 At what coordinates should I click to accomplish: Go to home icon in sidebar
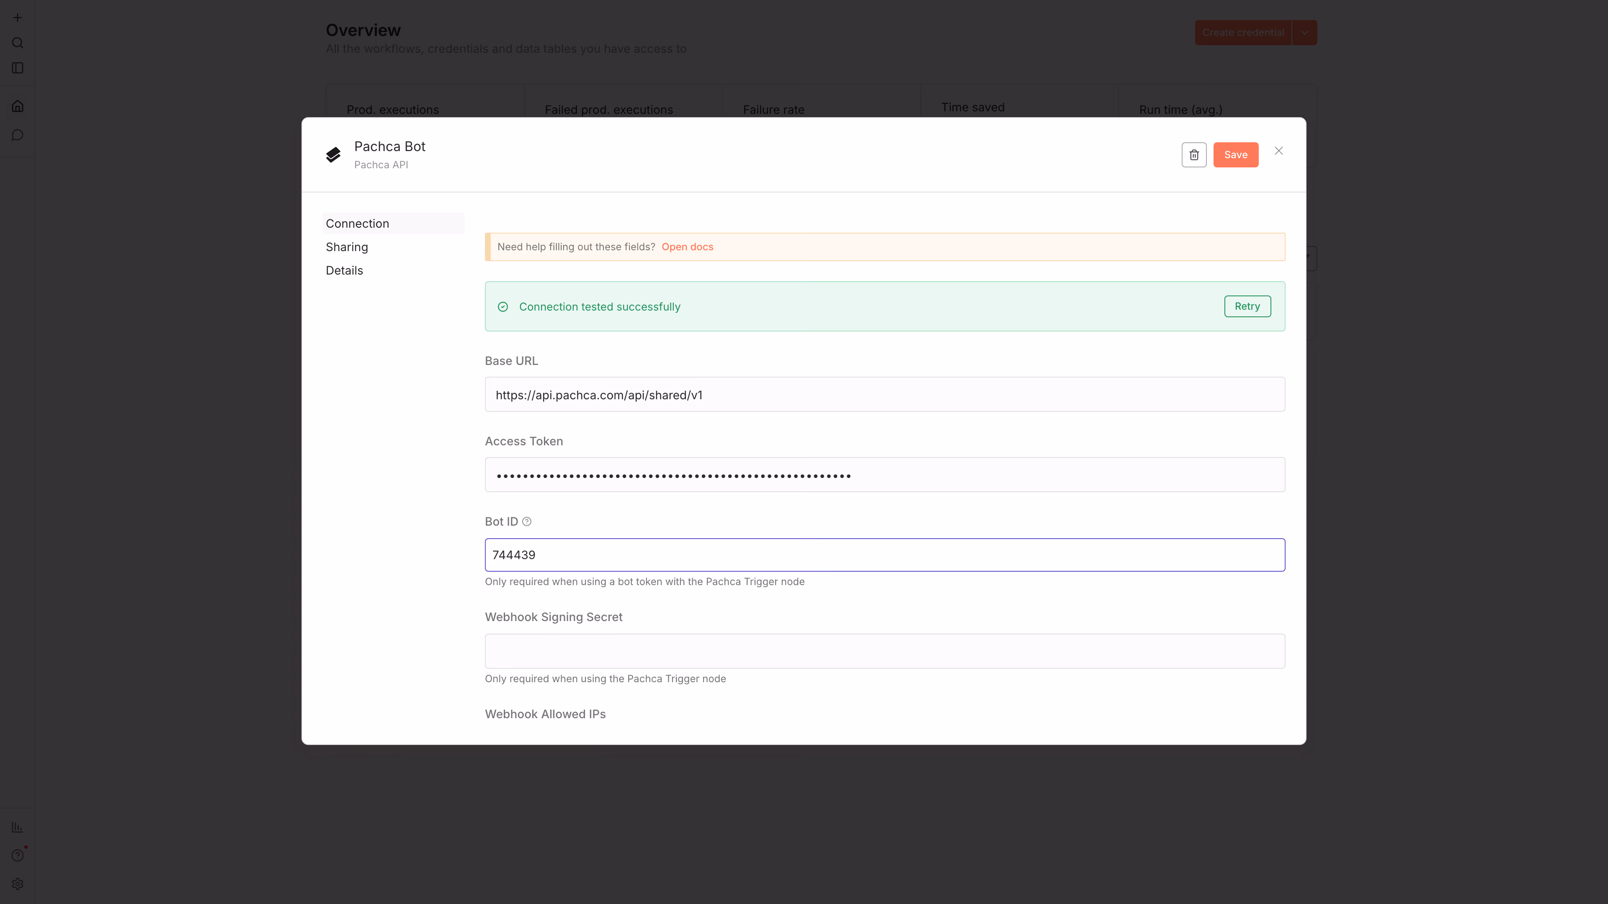tap(18, 106)
